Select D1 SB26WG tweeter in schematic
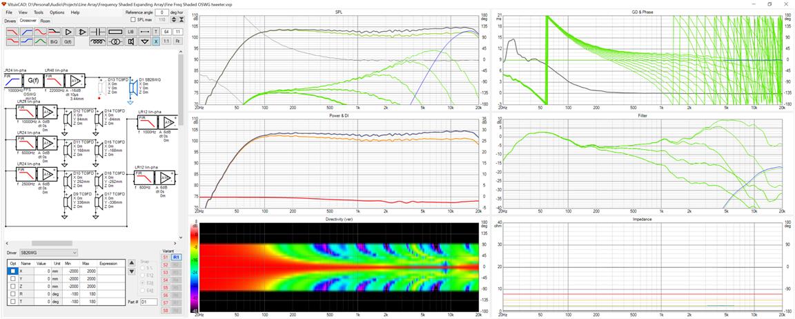Screen dimensions: 795x319 [x=133, y=88]
